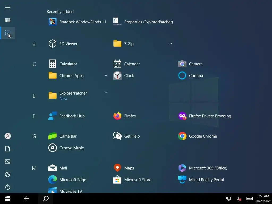Click the G letter group header
The height and width of the screenshot is (204, 272).
click(x=34, y=136)
